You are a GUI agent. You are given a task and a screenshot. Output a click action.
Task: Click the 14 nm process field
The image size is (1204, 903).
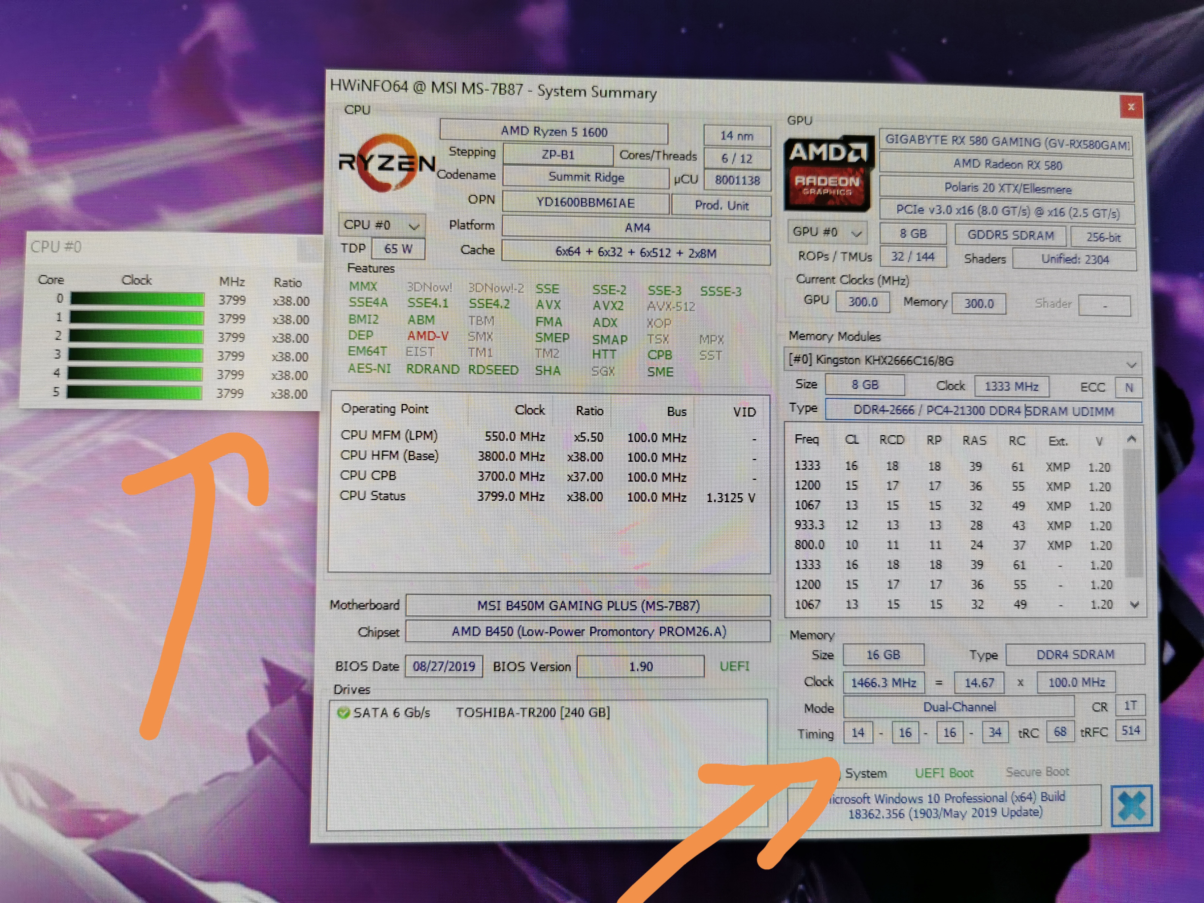(x=737, y=136)
